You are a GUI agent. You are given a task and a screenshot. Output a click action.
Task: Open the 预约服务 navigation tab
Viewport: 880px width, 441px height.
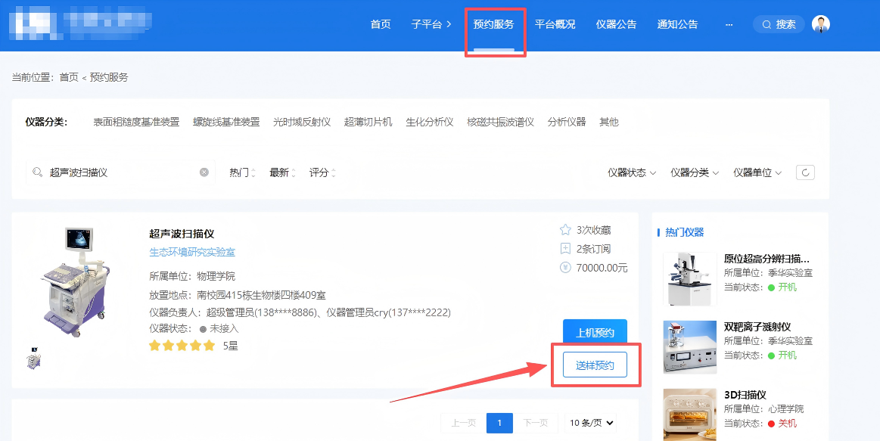pos(493,24)
